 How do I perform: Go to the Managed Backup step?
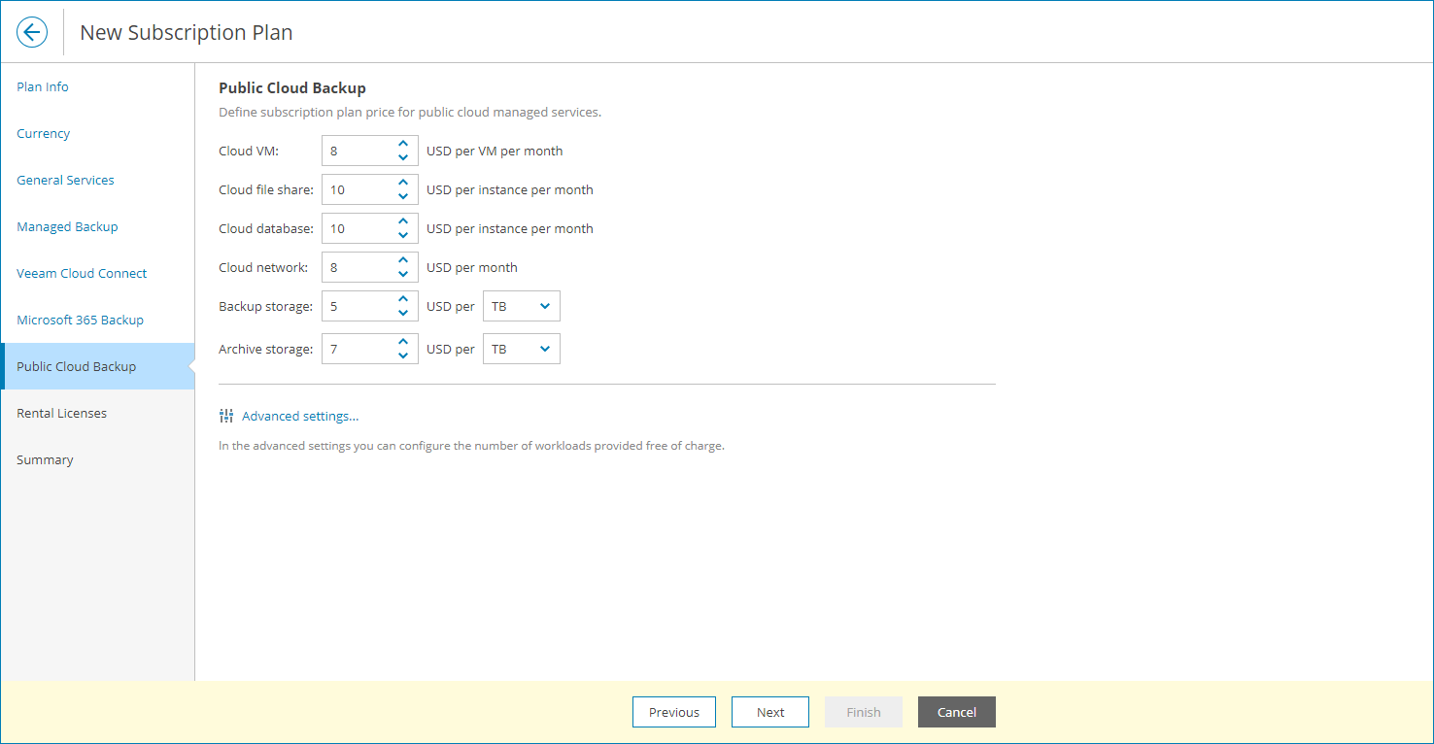[67, 226]
